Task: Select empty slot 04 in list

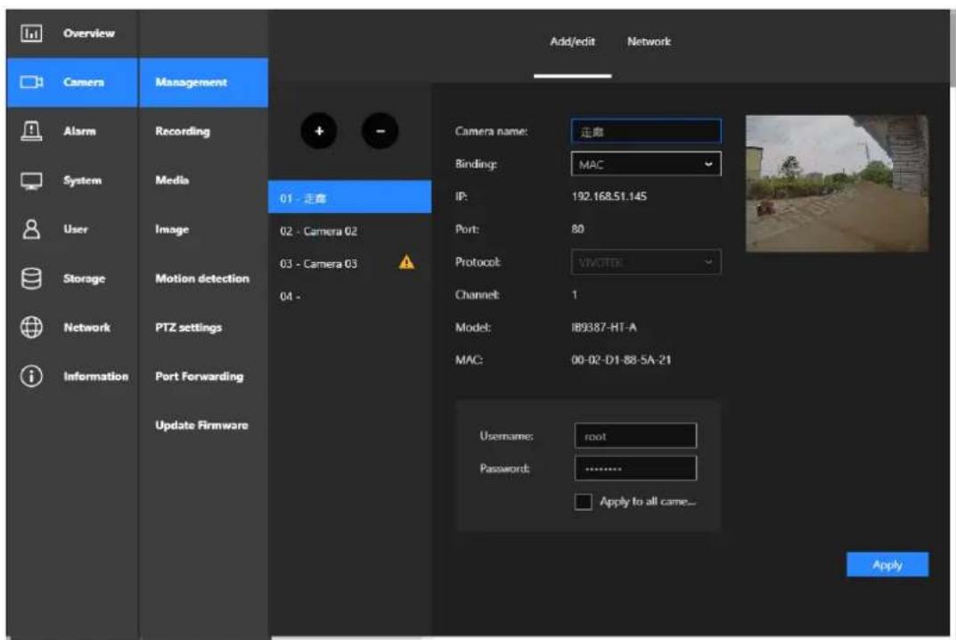Action: click(x=349, y=297)
